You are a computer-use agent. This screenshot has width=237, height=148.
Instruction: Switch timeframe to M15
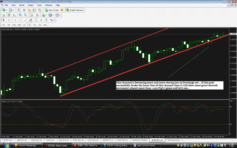14,25
